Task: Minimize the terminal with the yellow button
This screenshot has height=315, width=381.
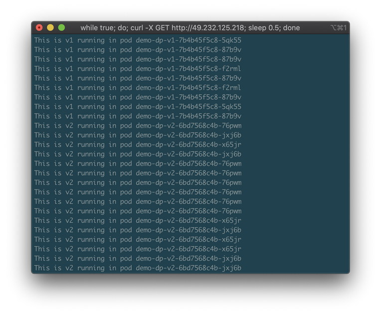Action: tap(50, 28)
